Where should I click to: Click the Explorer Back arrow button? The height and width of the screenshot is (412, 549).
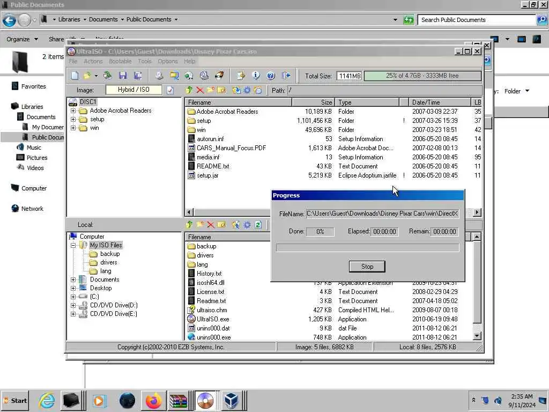pyautogui.click(x=10, y=20)
